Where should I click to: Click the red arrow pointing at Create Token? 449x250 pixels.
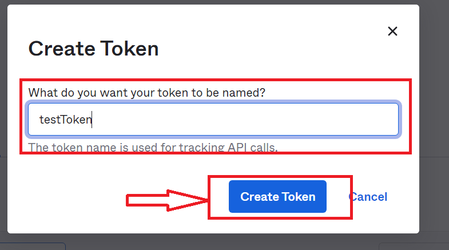(167, 200)
